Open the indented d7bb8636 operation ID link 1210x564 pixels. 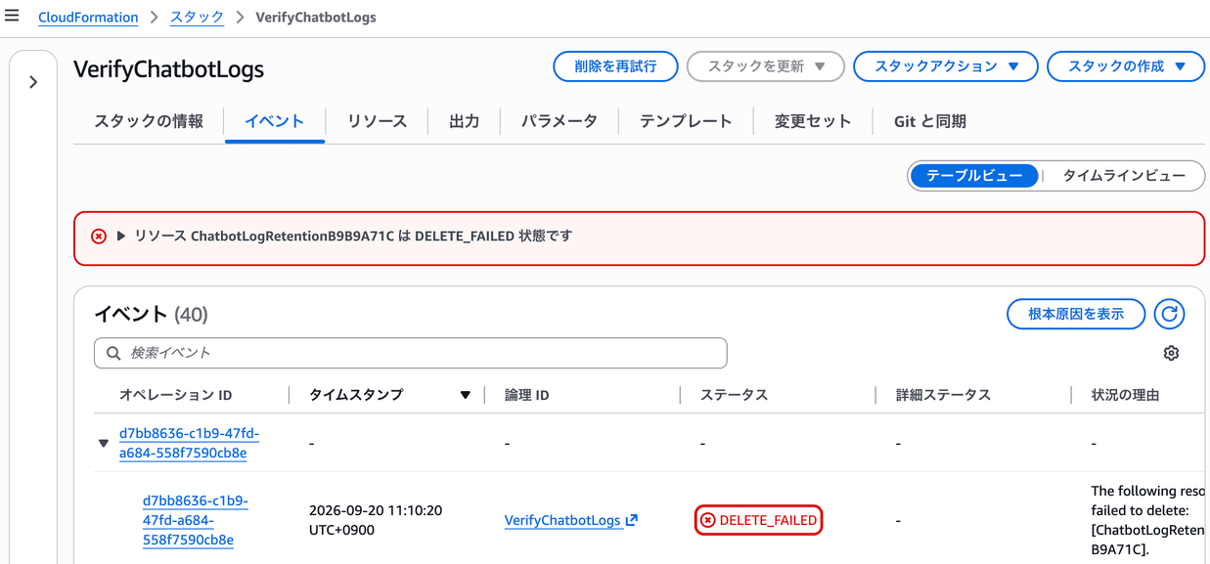196,520
